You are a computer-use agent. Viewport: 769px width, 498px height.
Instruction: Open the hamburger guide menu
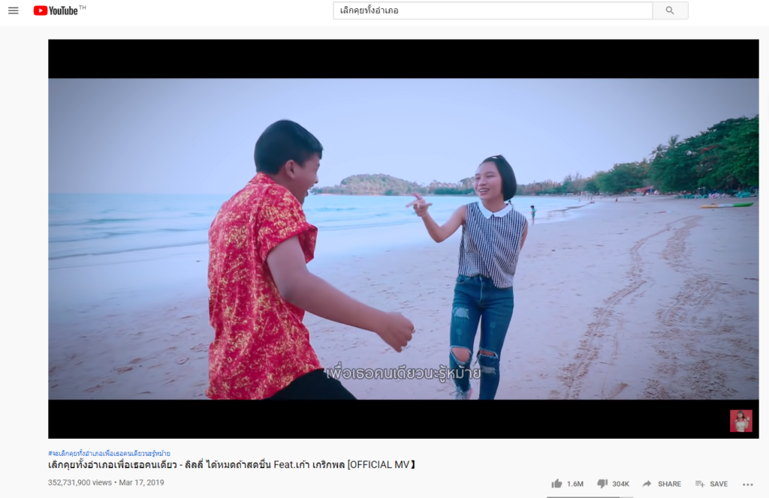coord(14,10)
